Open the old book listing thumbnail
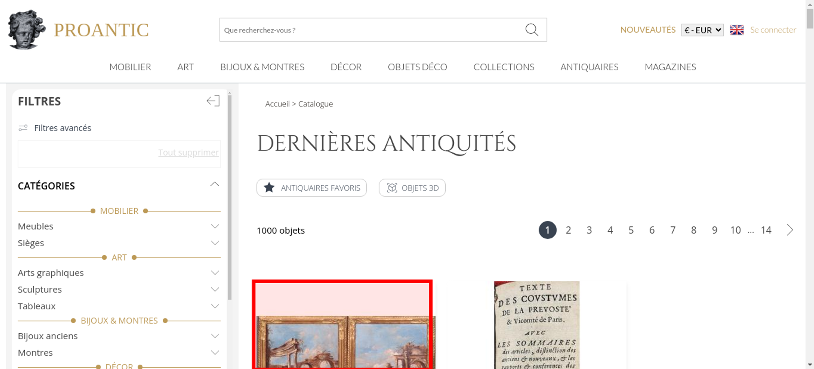The width and height of the screenshot is (814, 369). coord(536,325)
